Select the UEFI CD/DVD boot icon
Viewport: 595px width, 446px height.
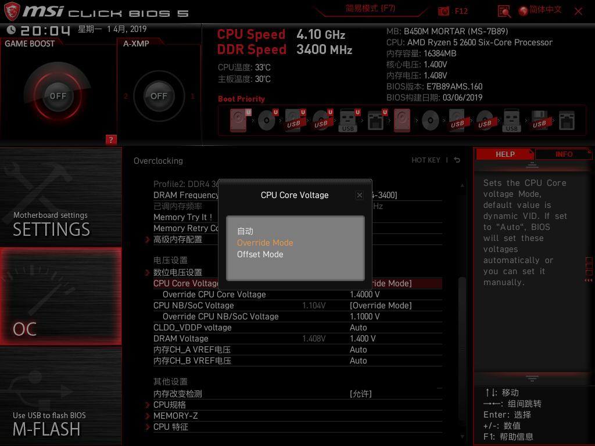tap(268, 120)
